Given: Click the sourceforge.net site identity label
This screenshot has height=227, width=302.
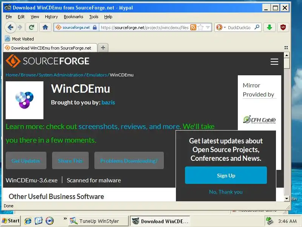Looking at the screenshot, I should pos(76,27).
